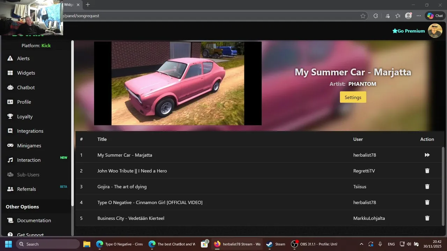Open Interaction via the music note icon
Viewport: 447px width, 251px height.
tap(10, 160)
